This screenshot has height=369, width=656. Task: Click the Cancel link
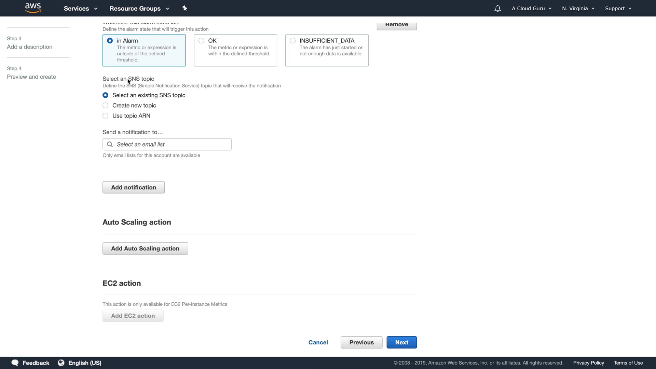[318, 342]
